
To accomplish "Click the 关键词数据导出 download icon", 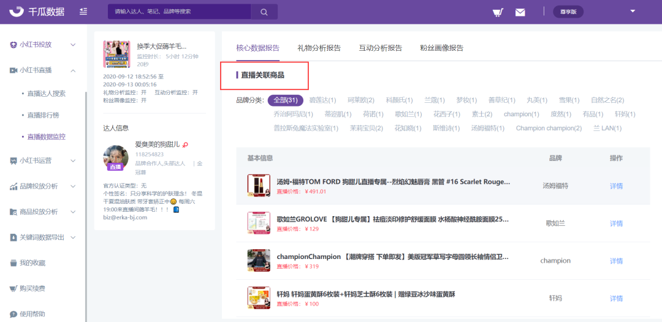I will click(x=13, y=238).
